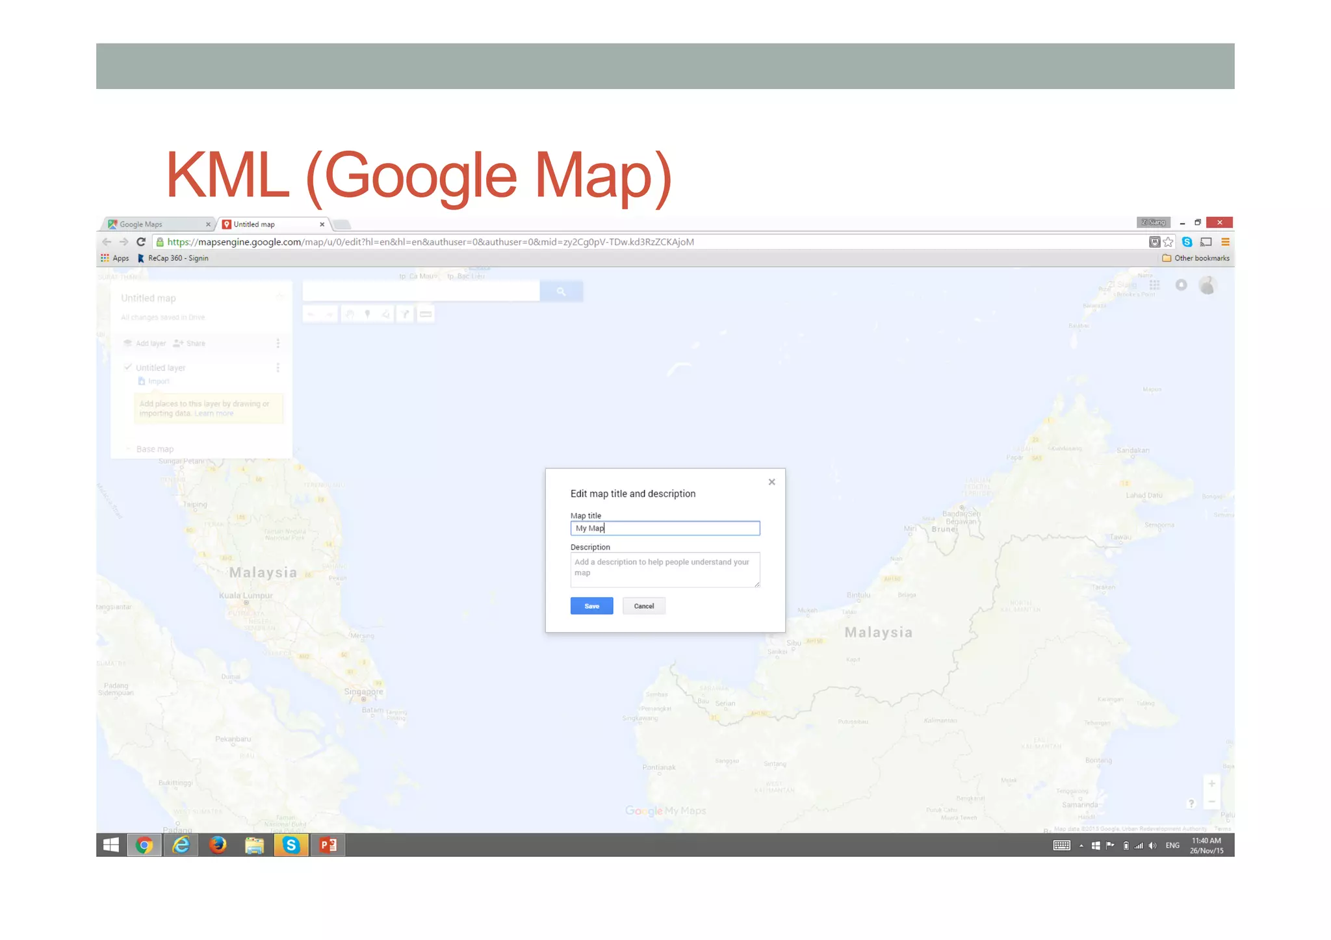Reload the current page
The width and height of the screenshot is (1331, 940).
tap(141, 242)
